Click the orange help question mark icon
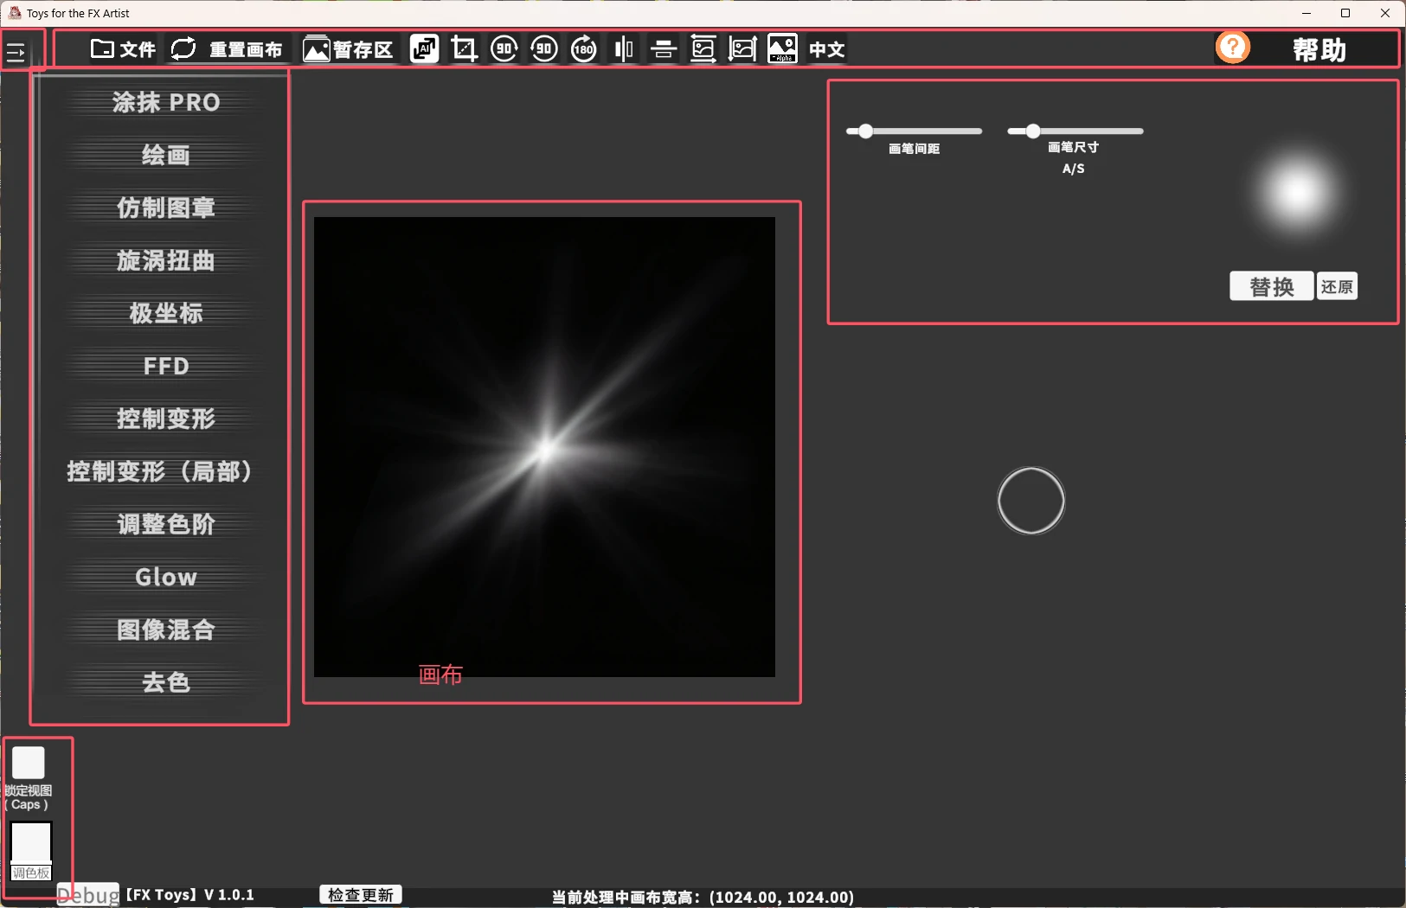Image resolution: width=1406 pixels, height=908 pixels. (x=1232, y=48)
